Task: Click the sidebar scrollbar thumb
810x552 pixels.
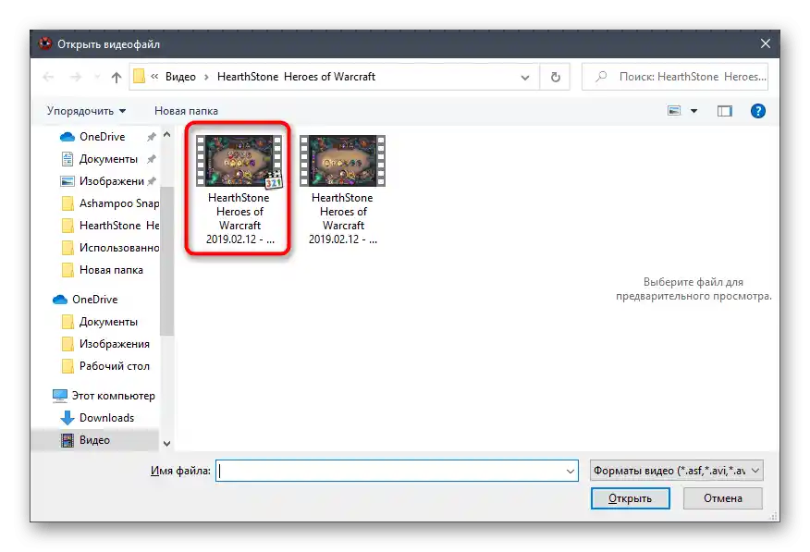Action: pos(166,261)
